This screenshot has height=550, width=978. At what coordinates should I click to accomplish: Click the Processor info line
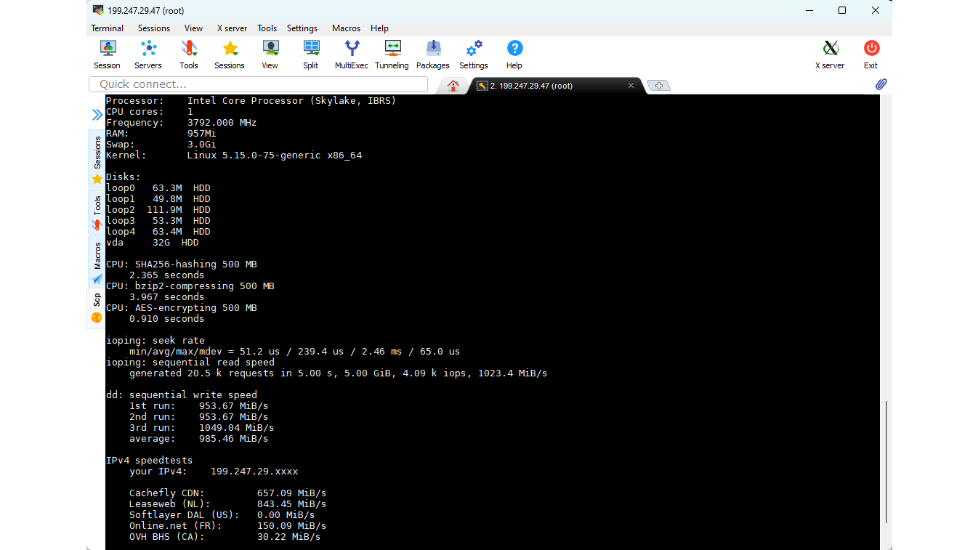[x=251, y=101]
